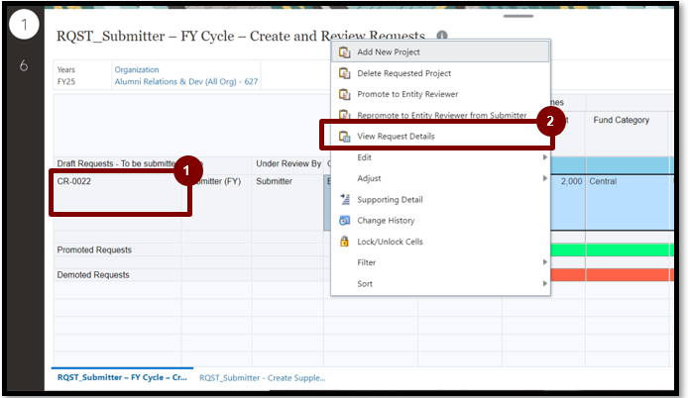This screenshot has height=398, width=688.
Task: Click the Change History icon
Action: (x=344, y=221)
